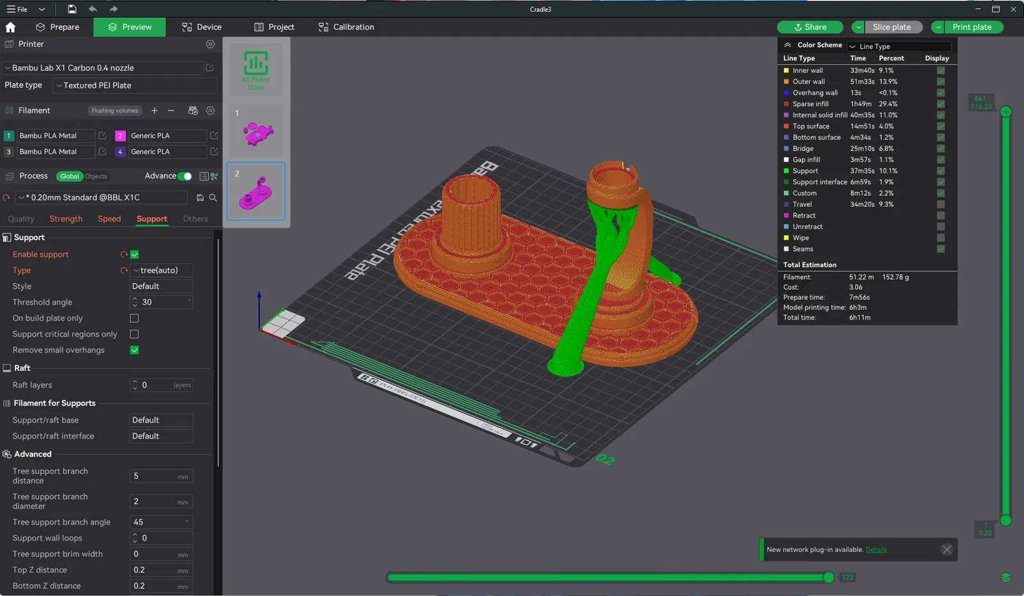Image resolution: width=1024 pixels, height=596 pixels.
Task: Remove a filament slot
Action: click(x=171, y=111)
